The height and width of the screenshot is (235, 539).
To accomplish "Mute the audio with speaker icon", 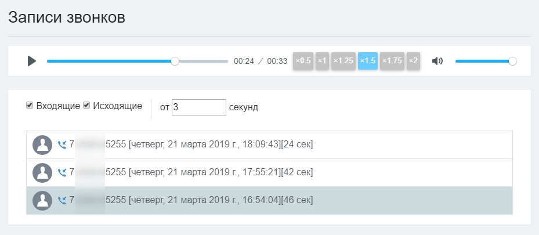I will click(437, 61).
